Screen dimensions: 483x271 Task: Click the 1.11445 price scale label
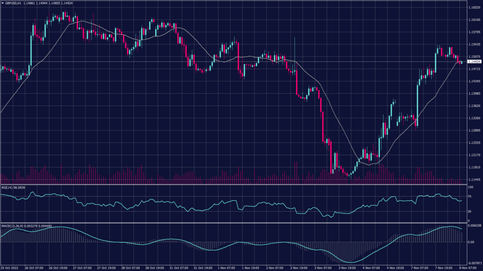point(473,179)
